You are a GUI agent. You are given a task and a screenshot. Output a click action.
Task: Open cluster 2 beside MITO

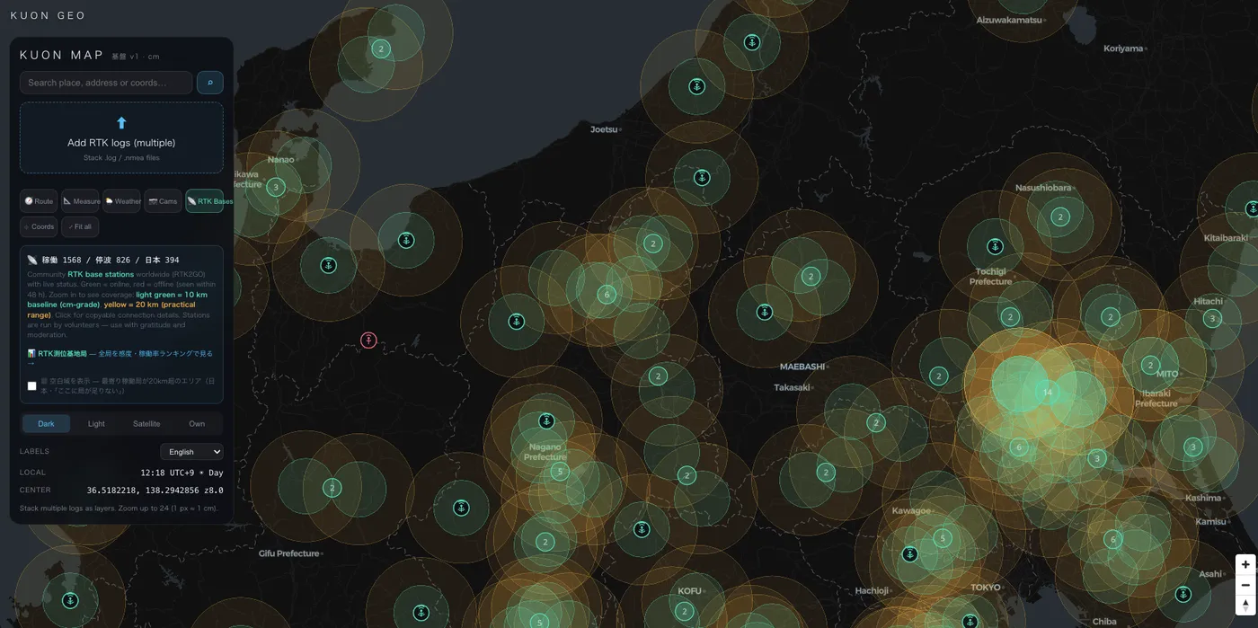(x=1150, y=365)
